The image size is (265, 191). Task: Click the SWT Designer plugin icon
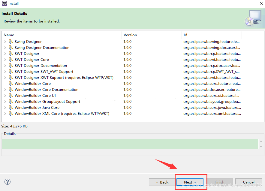pyautogui.click(x=11, y=53)
